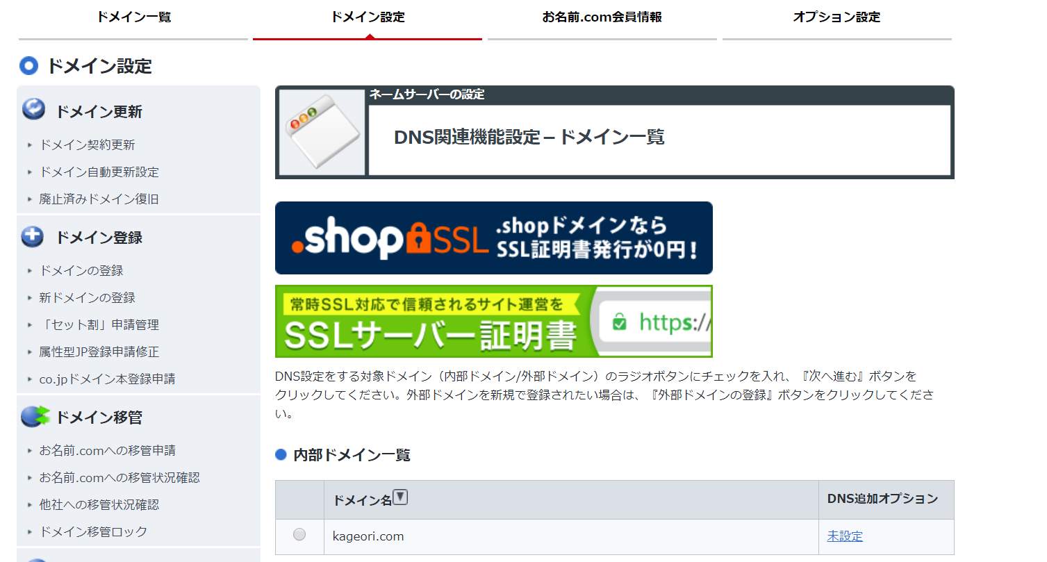Viewport: 1047px width, 562px height.
Task: Click the 未設定 link for kageori.com
Action: 845,536
